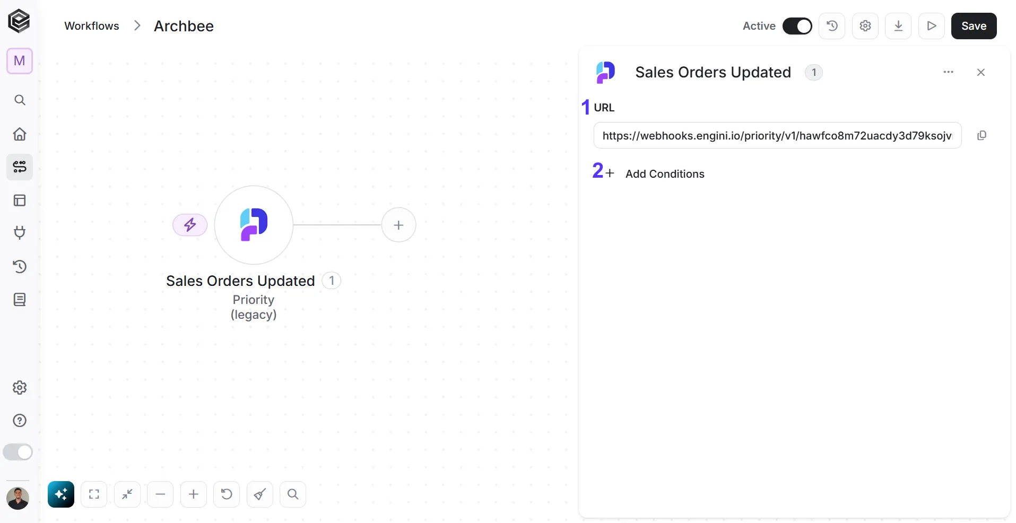Copy the webhook URL to clipboard

(982, 135)
